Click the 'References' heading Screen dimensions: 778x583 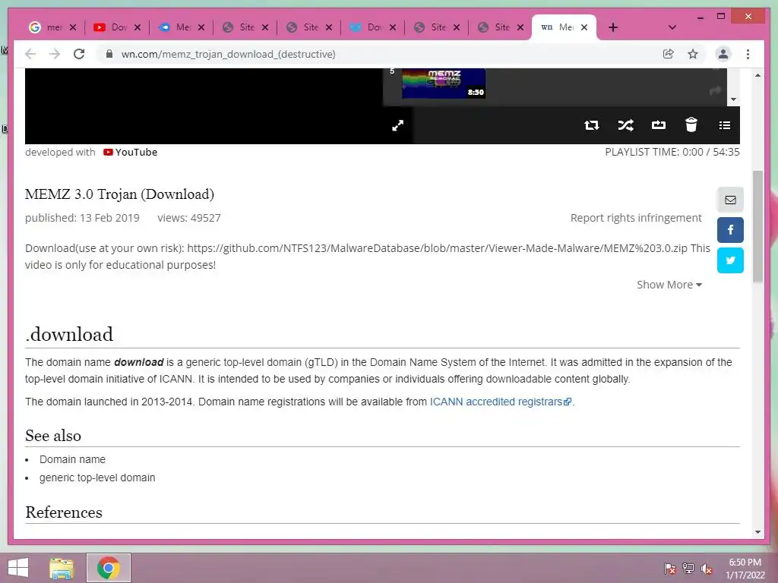click(64, 512)
